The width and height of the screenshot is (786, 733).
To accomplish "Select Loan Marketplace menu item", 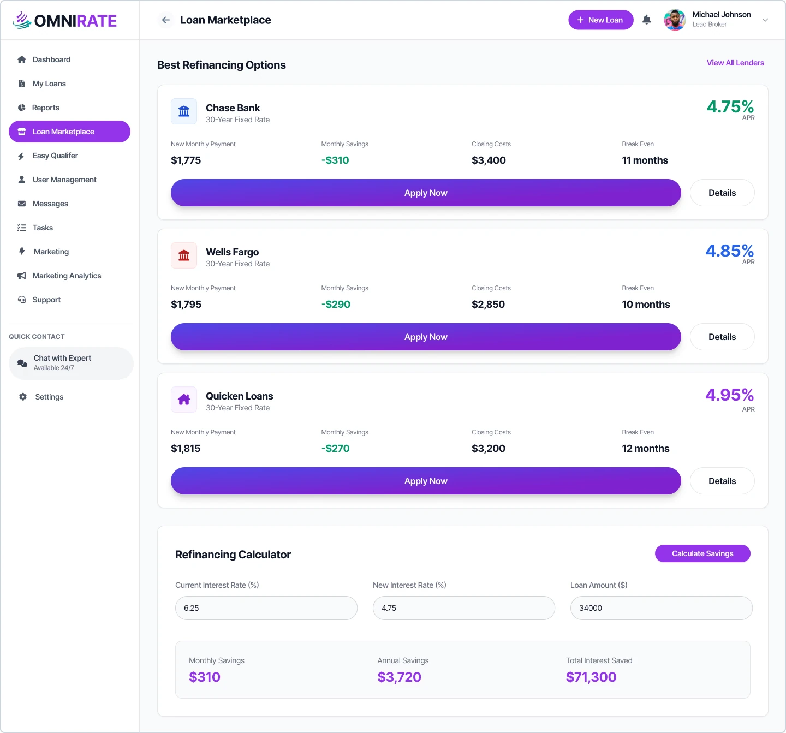I will pyautogui.click(x=69, y=132).
